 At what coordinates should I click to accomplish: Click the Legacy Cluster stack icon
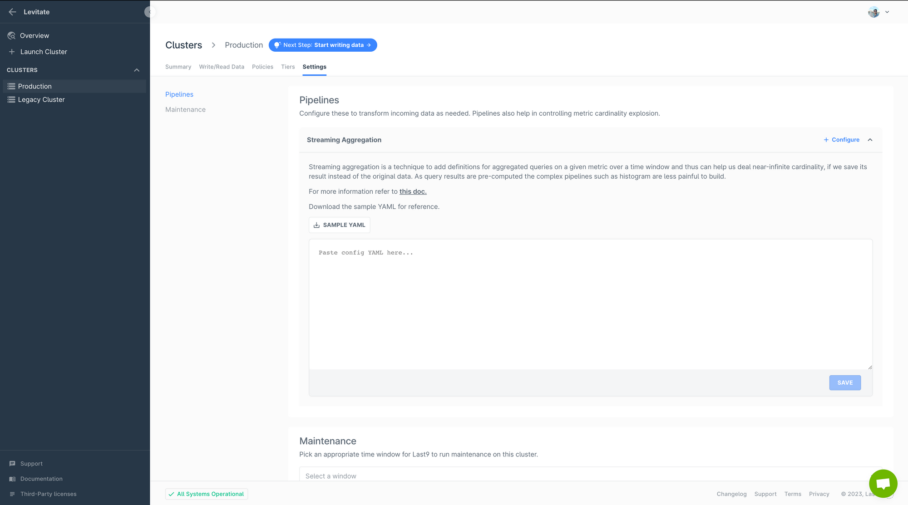click(11, 99)
